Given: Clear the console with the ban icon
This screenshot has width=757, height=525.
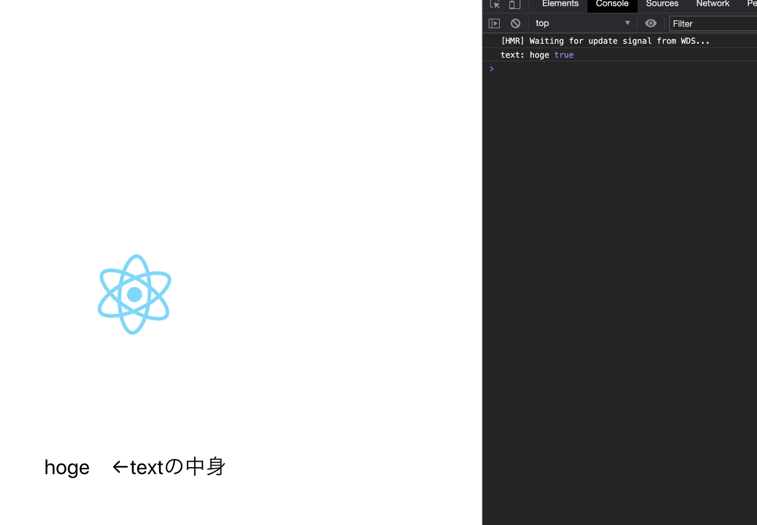Looking at the screenshot, I should click(x=516, y=23).
